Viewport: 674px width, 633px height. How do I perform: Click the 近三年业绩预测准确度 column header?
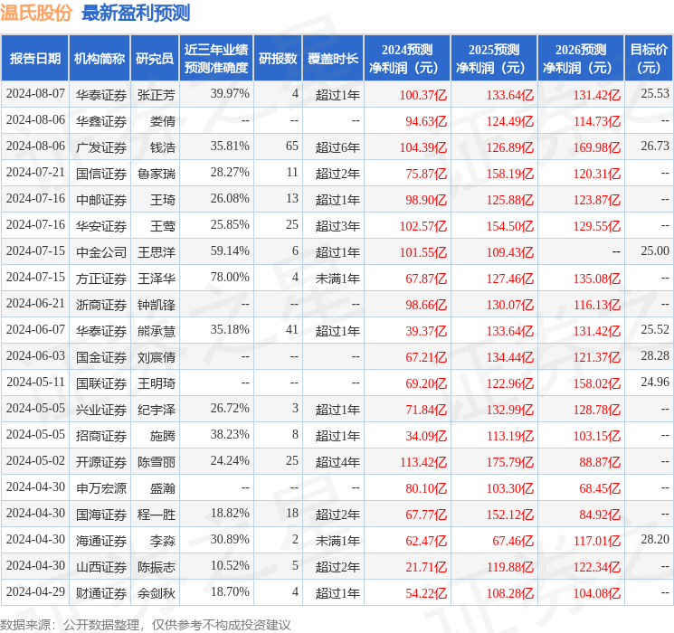216,59
